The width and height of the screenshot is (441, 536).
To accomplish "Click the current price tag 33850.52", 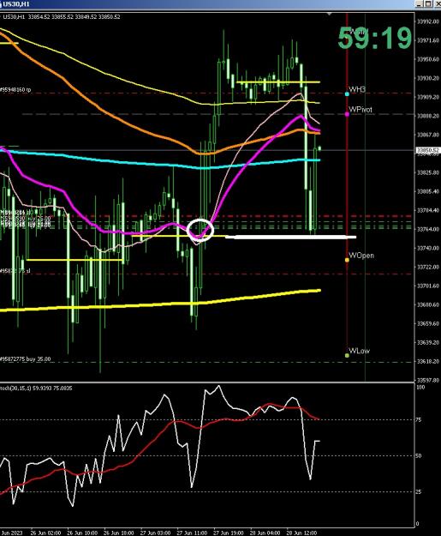I will pos(428,150).
